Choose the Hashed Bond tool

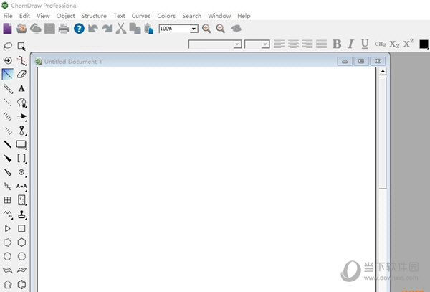coord(8,116)
